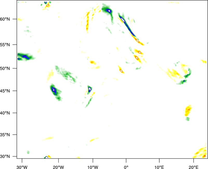Click the 30°N latitude label
This screenshot has height=169, width=208.
coord(5,157)
